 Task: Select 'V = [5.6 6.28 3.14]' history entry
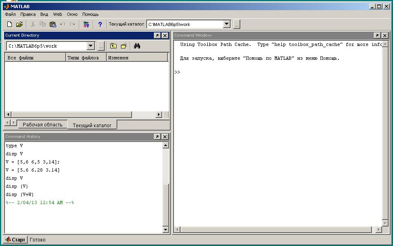pyautogui.click(x=33, y=170)
